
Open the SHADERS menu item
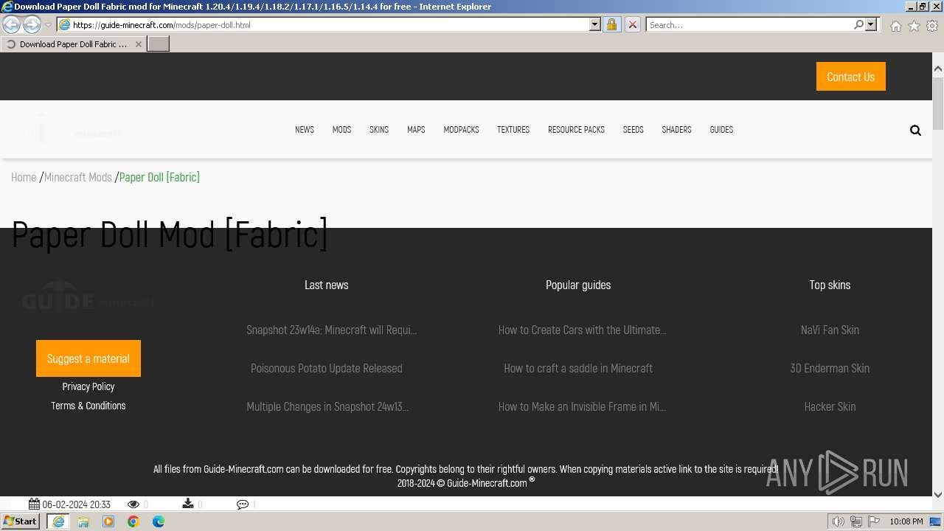[x=676, y=130]
